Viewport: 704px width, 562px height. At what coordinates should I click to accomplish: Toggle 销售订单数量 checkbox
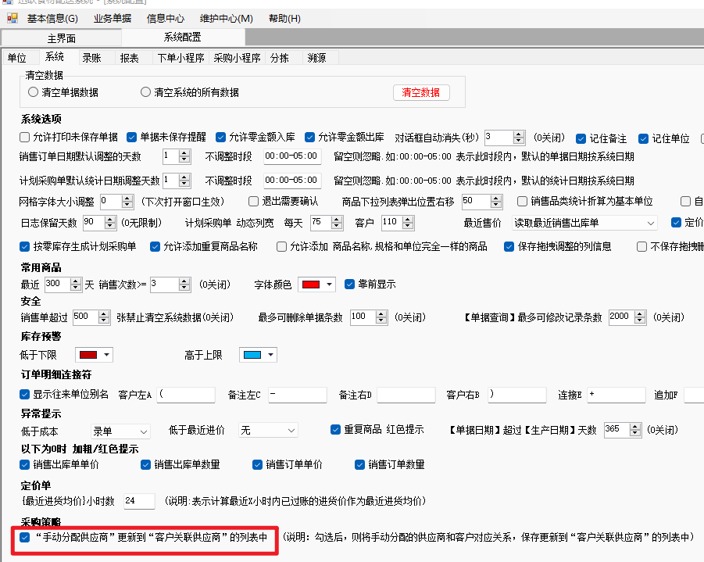[359, 464]
